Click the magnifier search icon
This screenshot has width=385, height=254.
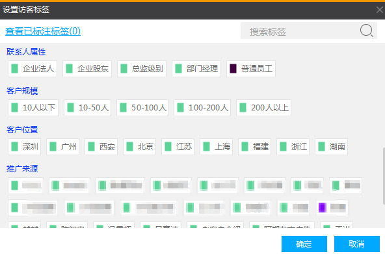pos(367,31)
